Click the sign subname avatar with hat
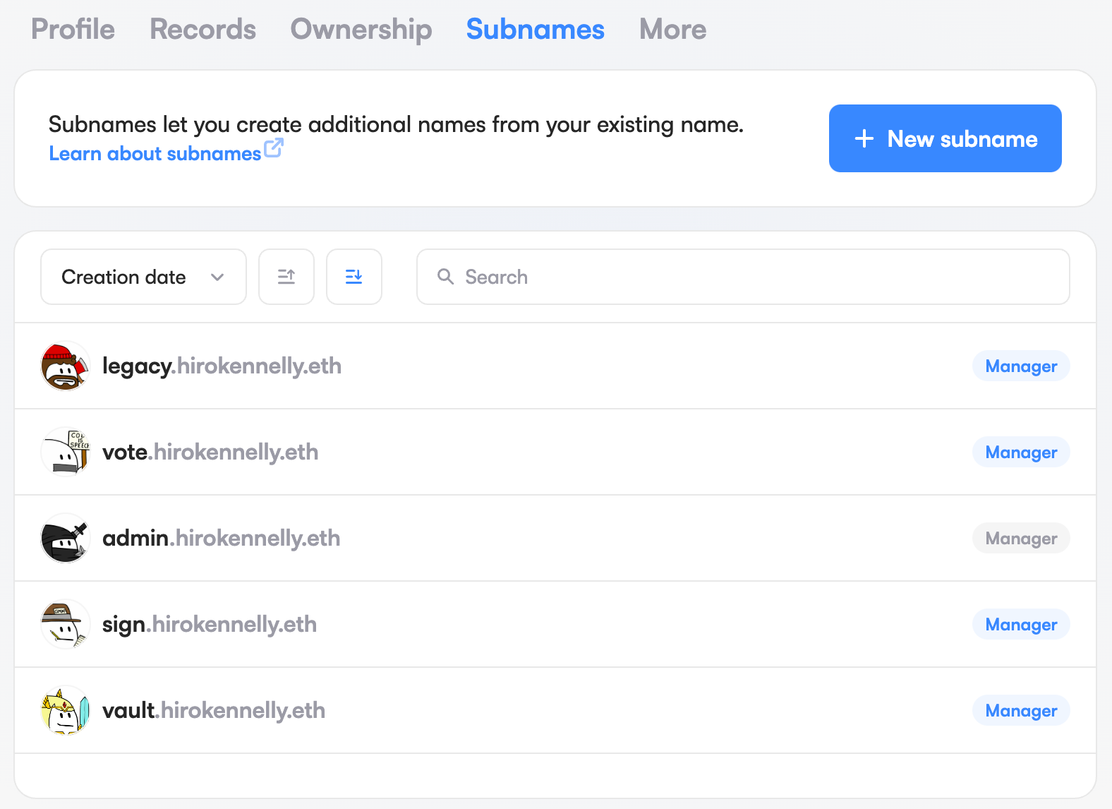Viewport: 1112px width, 809px height. click(66, 625)
